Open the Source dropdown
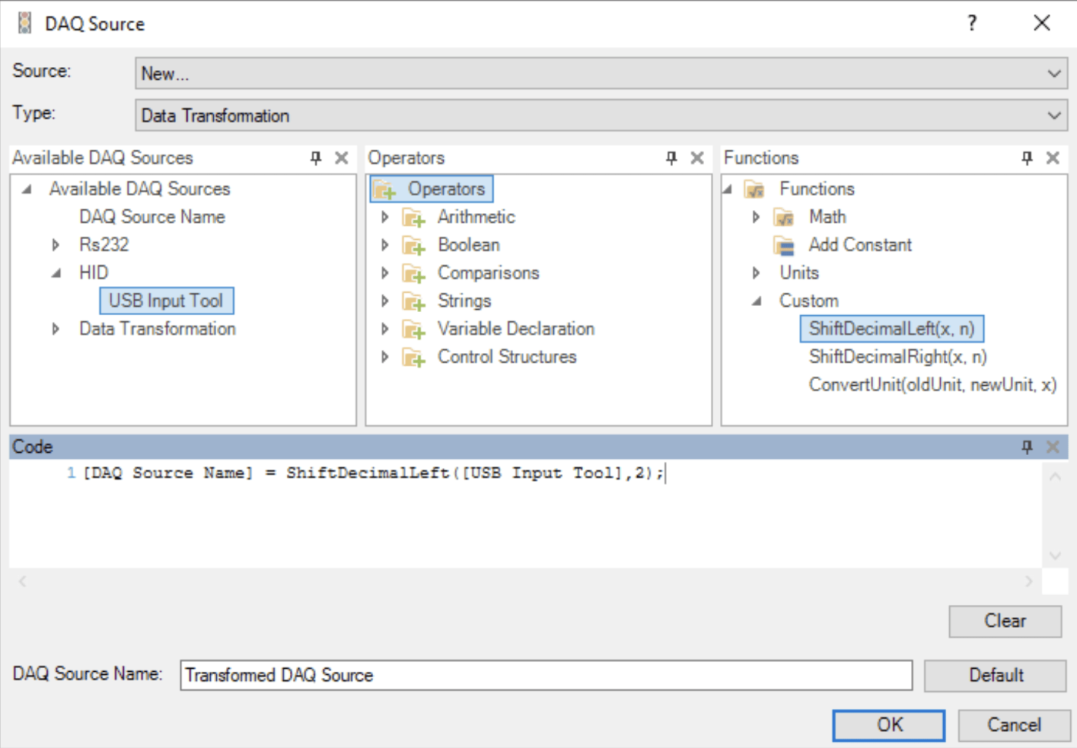The width and height of the screenshot is (1077, 748). coord(1053,74)
